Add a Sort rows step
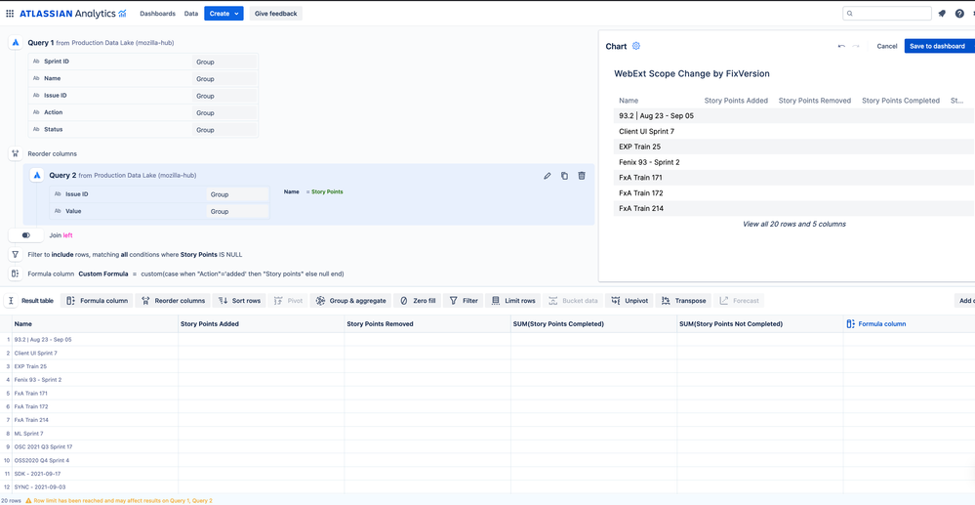Screen dimensions: 975x505 pyautogui.click(x=239, y=301)
